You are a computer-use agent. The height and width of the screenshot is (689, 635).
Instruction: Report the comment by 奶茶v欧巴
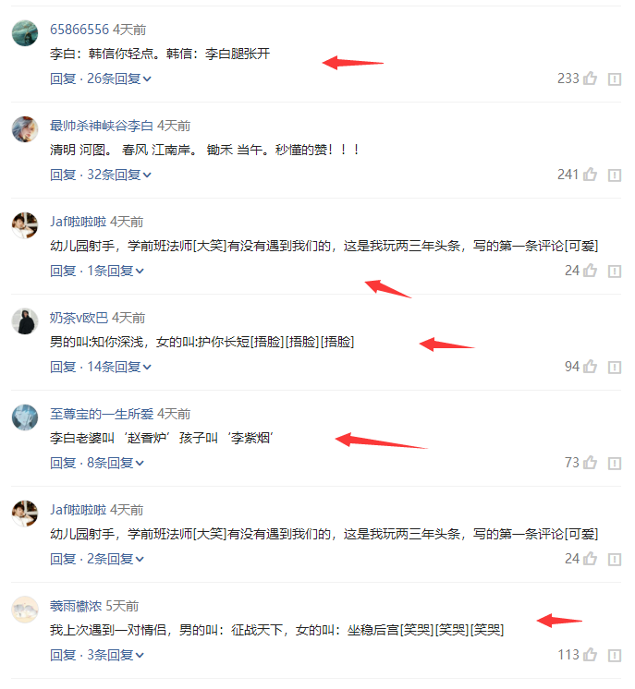click(615, 368)
